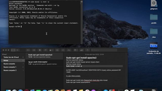Open the lock note dropdown
Image resolution: width=162 pixels, height=91 pixels.
click(51, 50)
